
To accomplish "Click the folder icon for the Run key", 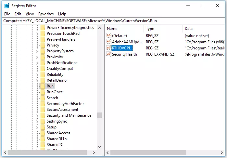I will tap(42, 86).
